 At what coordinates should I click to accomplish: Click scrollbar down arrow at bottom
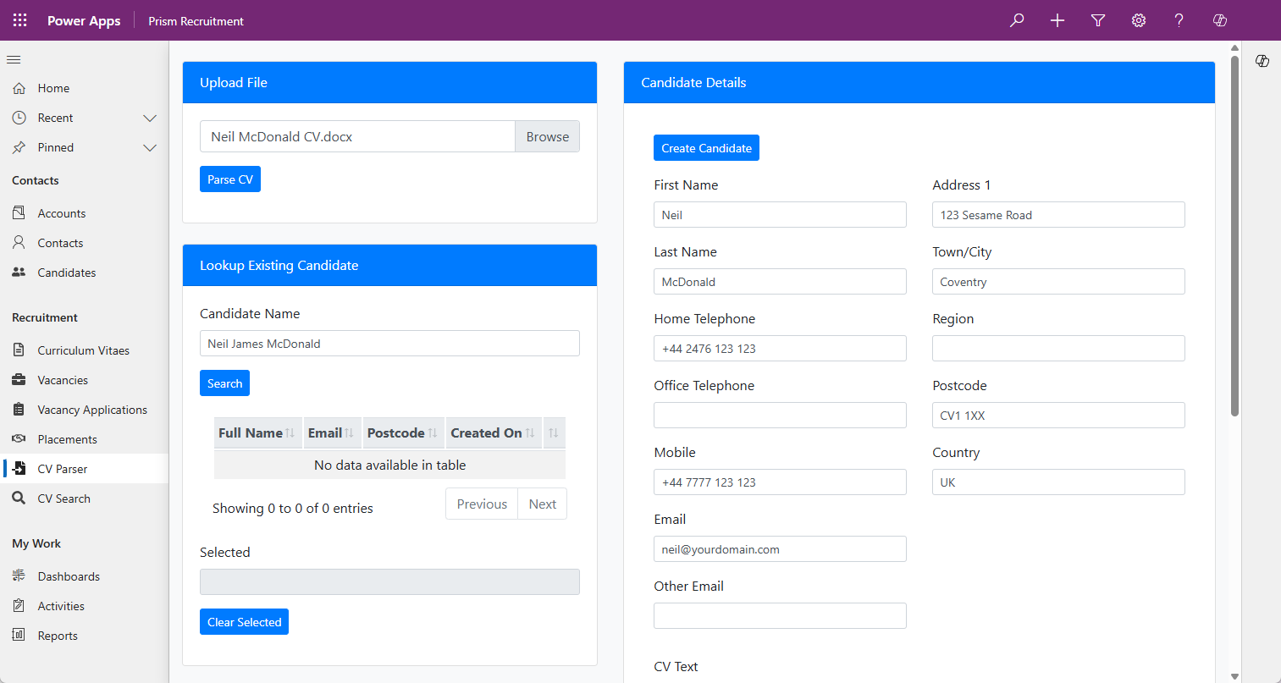tap(1234, 676)
